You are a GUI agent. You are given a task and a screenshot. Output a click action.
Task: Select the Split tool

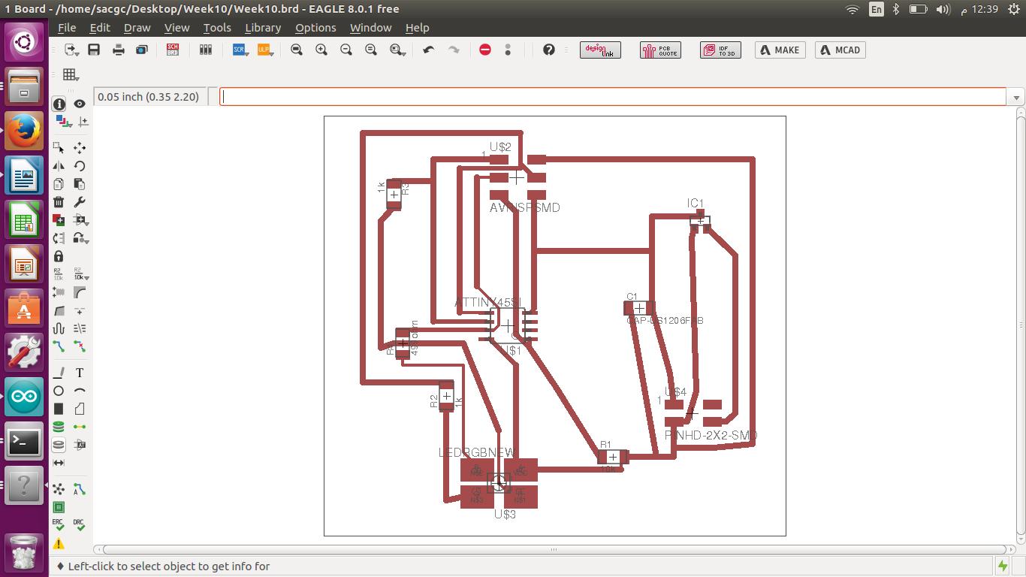coord(59,310)
